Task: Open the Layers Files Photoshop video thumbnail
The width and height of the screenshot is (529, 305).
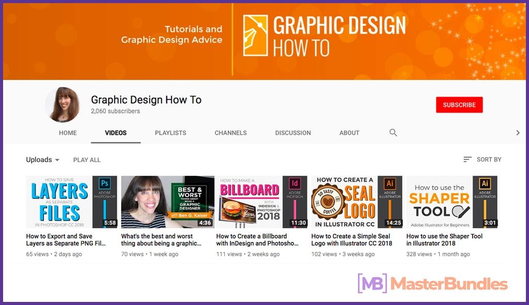Action: coord(71,202)
